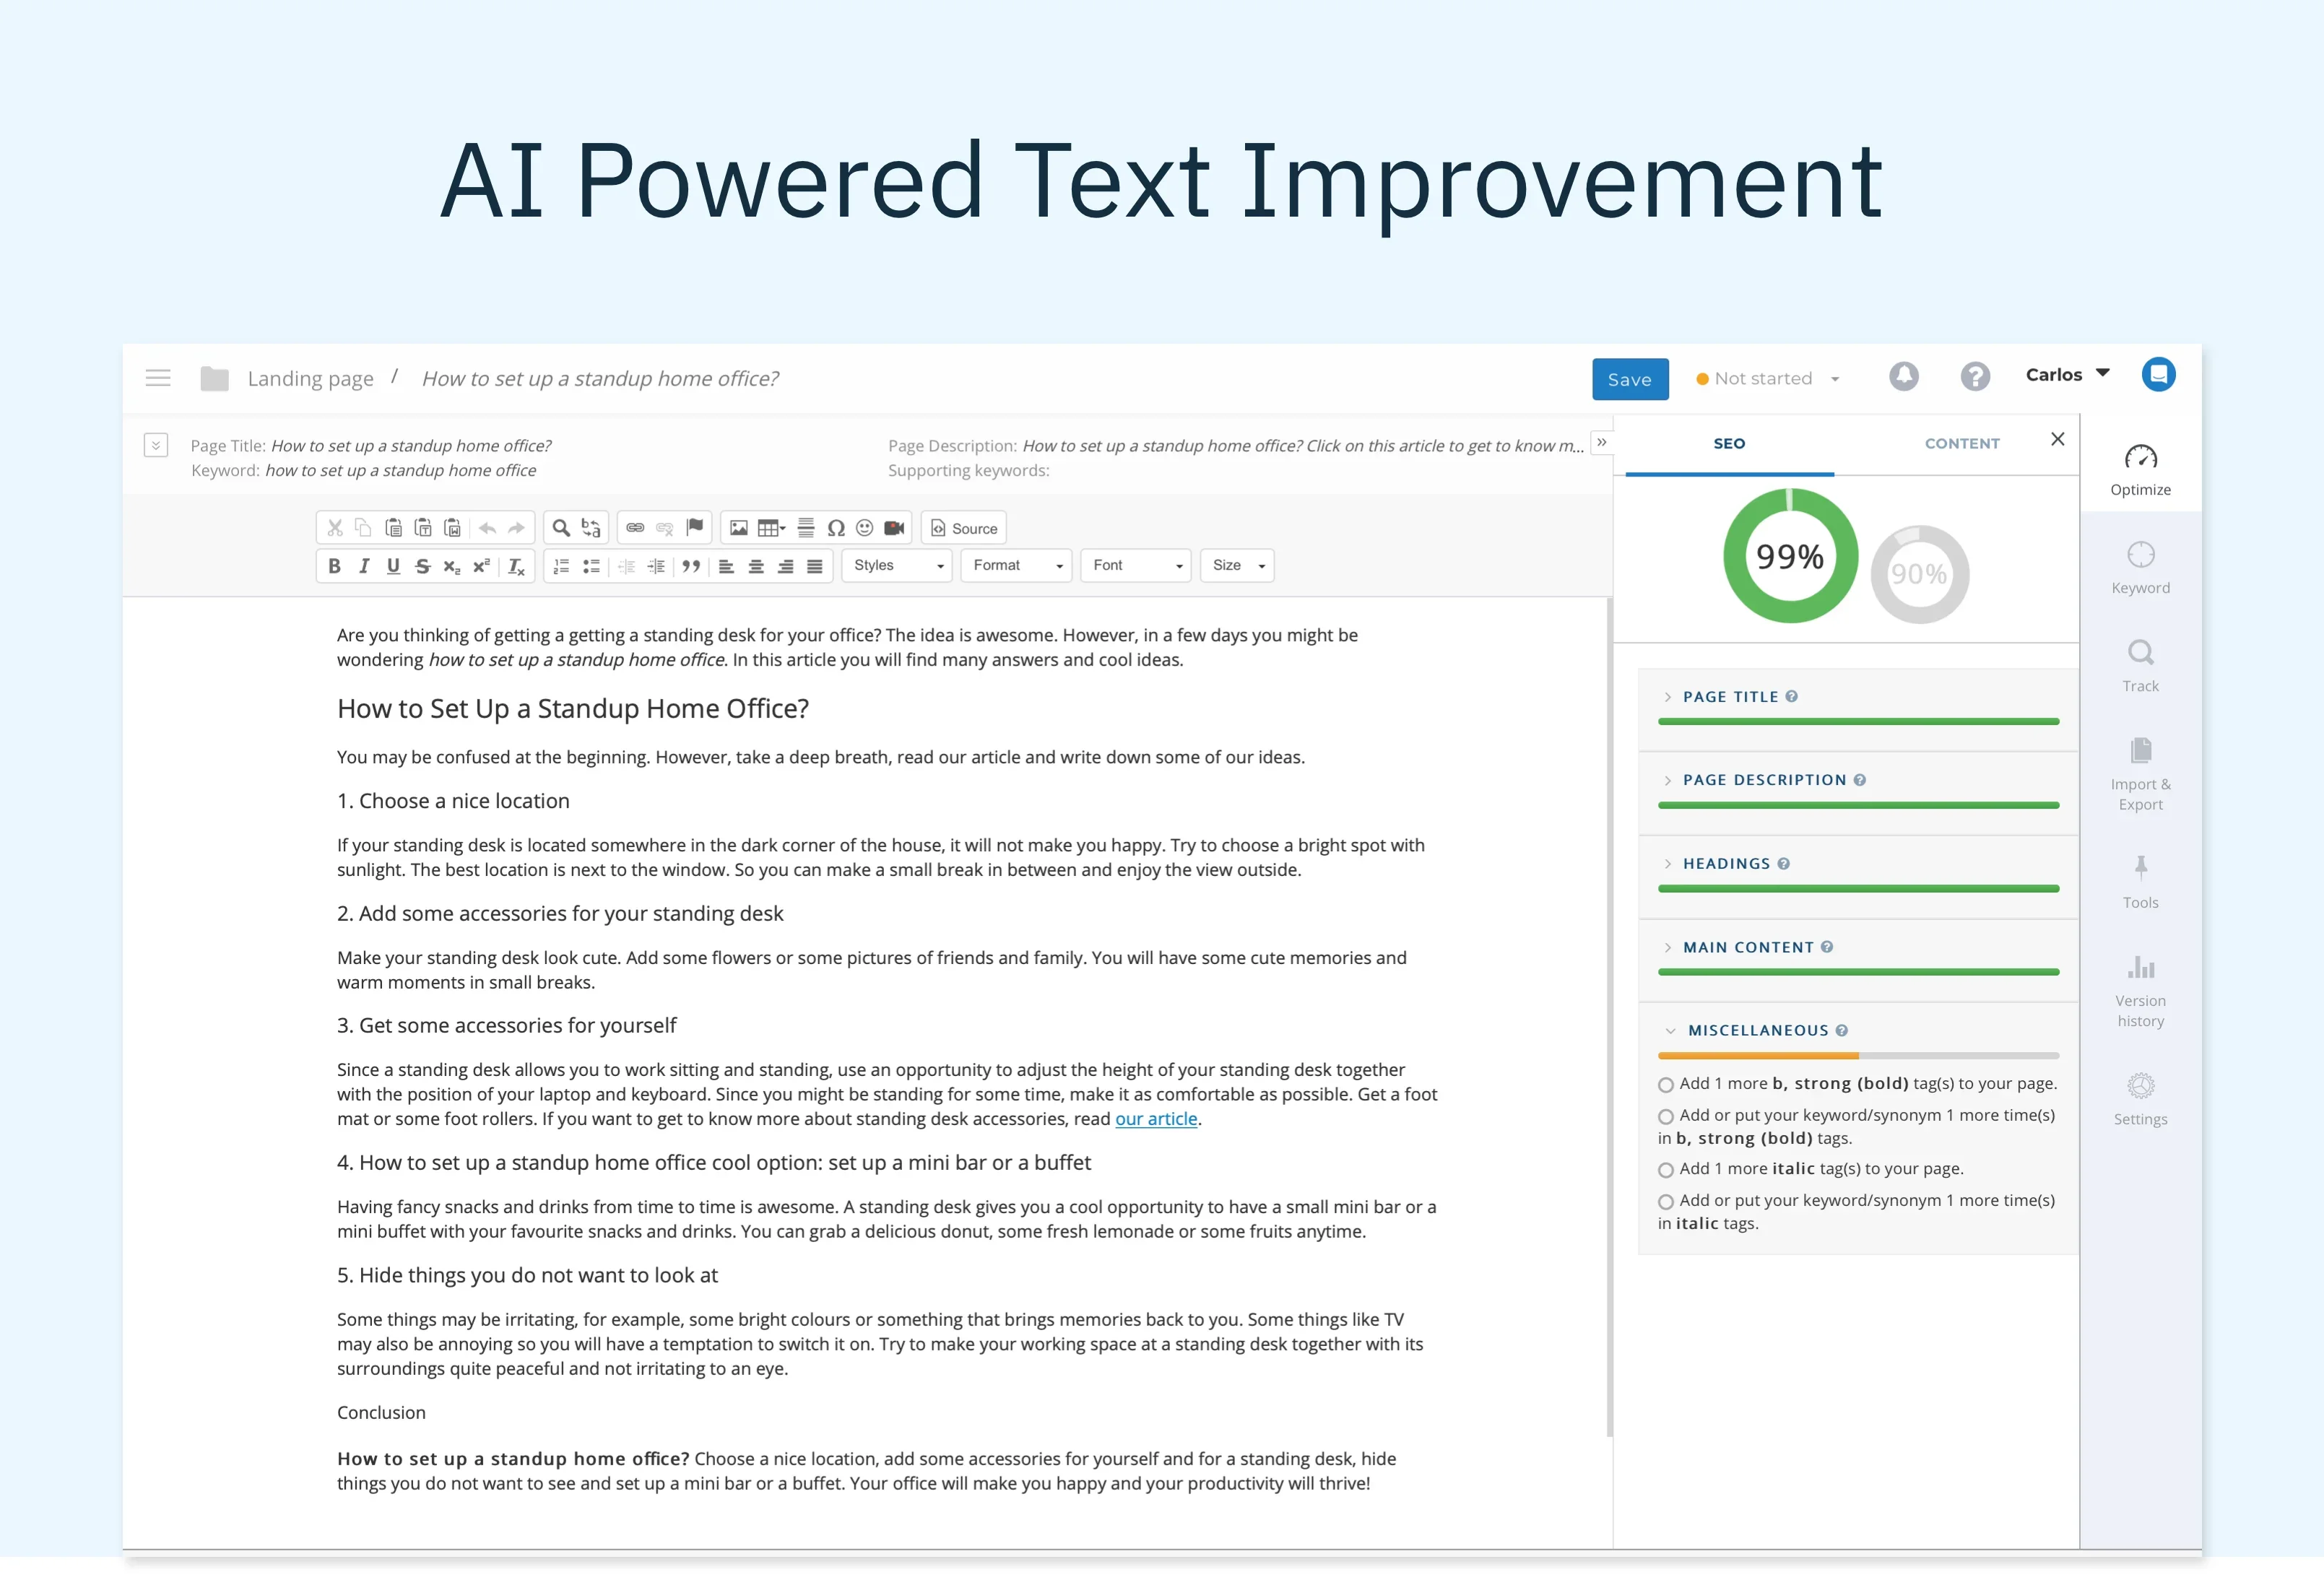Viewport: 2324px width, 1580px height.
Task: Open the Format dropdown
Action: (1016, 566)
